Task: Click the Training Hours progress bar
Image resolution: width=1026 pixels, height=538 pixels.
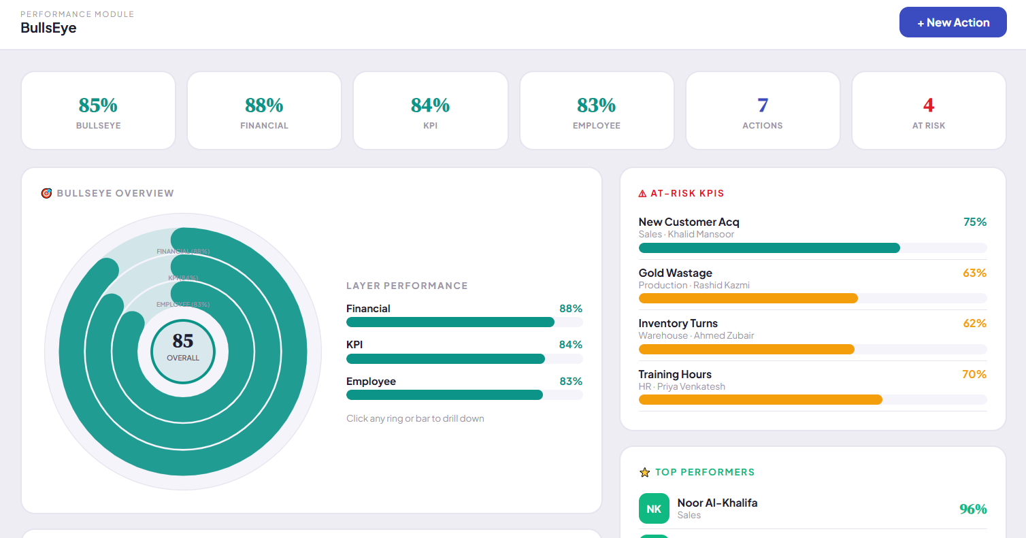Action: tap(812, 400)
